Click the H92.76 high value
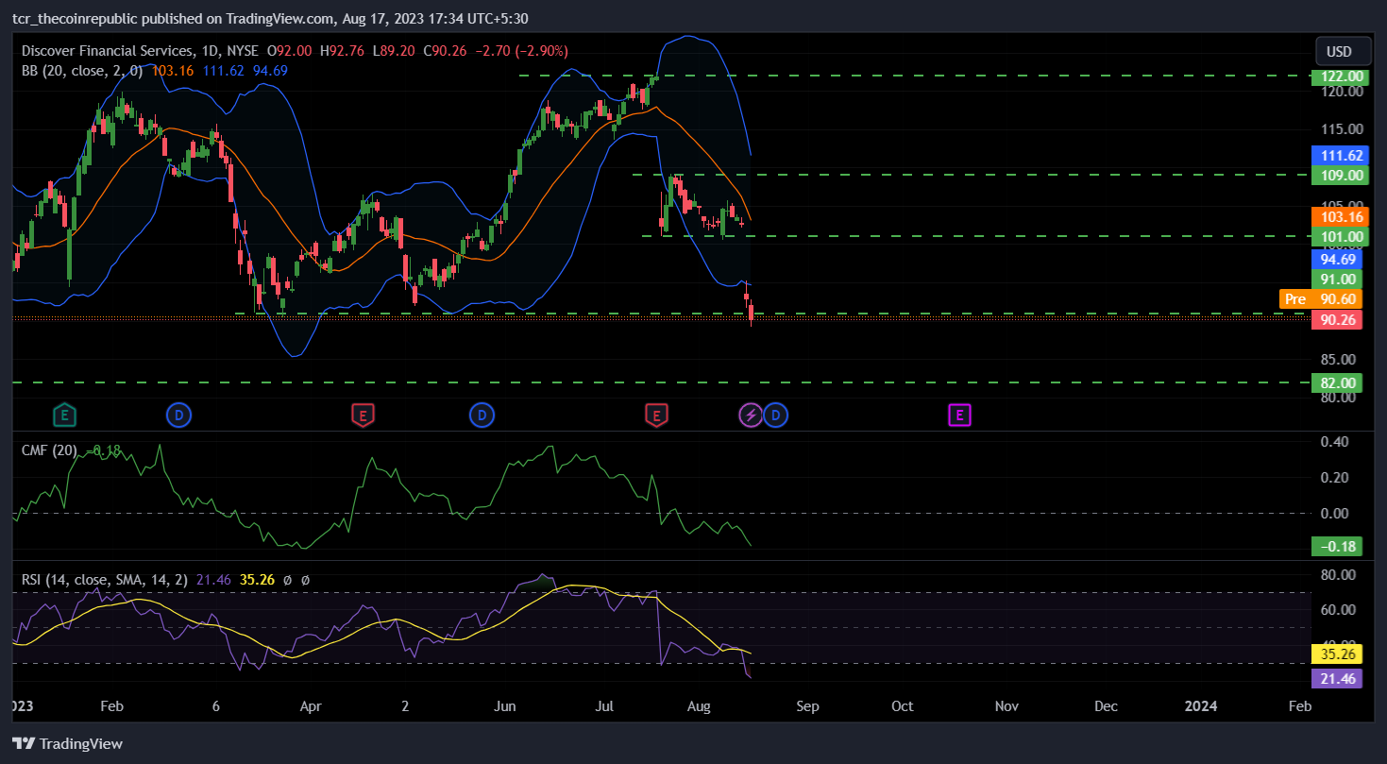The image size is (1387, 764). 344,51
